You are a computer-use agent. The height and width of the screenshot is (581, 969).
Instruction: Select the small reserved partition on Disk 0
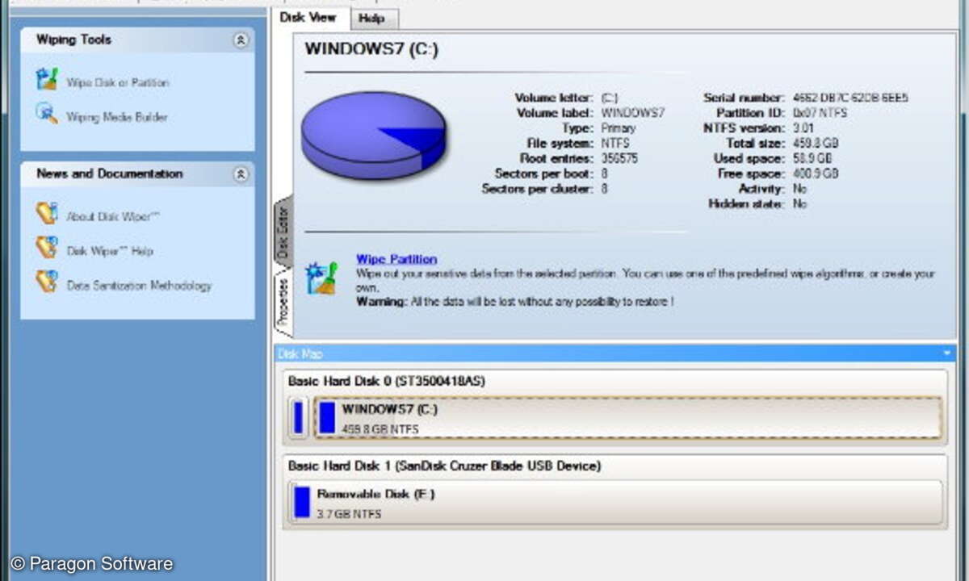(x=298, y=417)
